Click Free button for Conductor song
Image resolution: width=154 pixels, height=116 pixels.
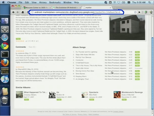tap(137, 60)
